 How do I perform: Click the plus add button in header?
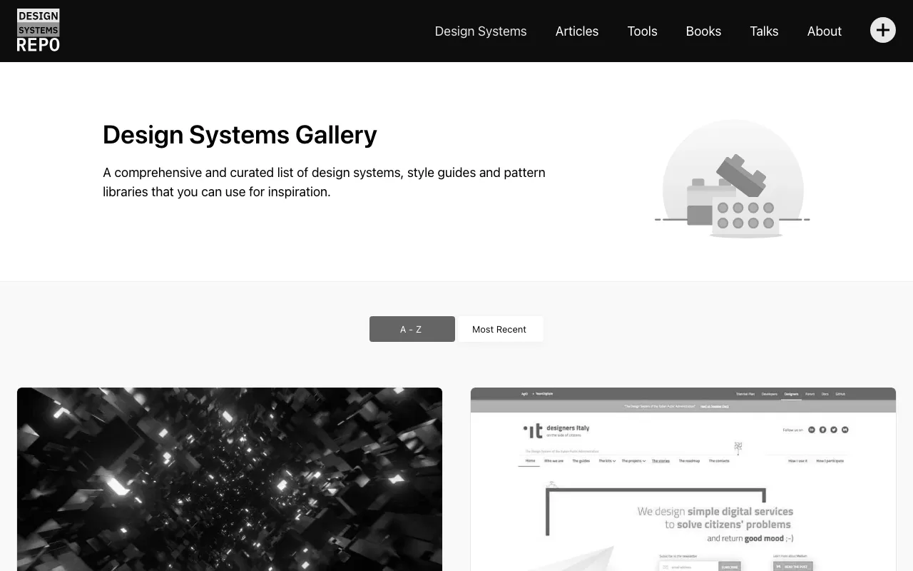883,30
